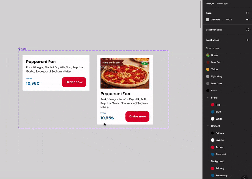The image size is (252, 179).
Task: Collapse the Brand color styles group
Action: tap(208, 98)
